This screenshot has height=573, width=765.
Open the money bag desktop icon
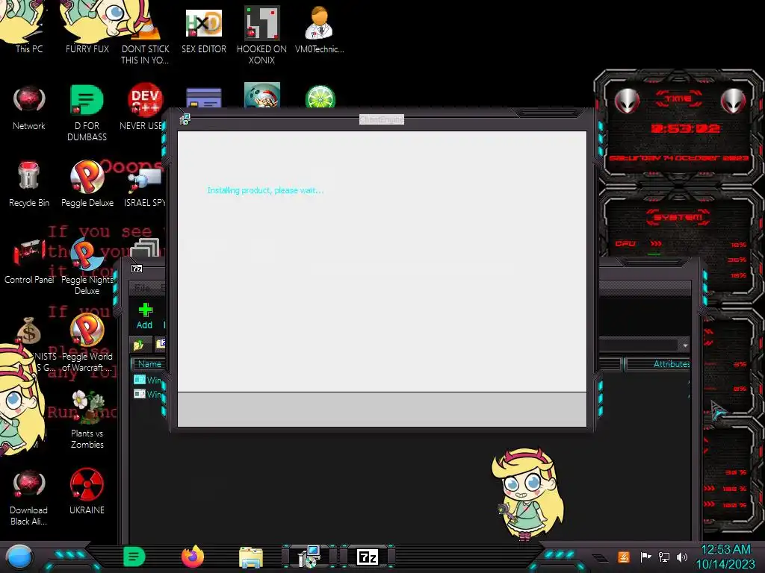click(29, 330)
